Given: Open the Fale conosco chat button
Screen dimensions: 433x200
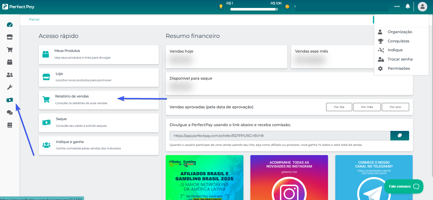Looking at the screenshot, I should 404,186.
